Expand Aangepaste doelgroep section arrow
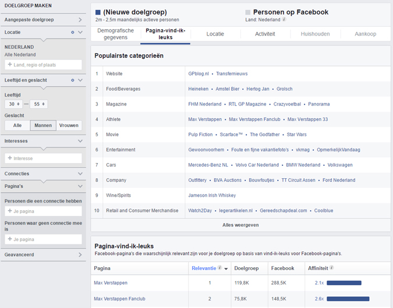Image resolution: width=393 pixels, height=308 pixels. (80, 20)
